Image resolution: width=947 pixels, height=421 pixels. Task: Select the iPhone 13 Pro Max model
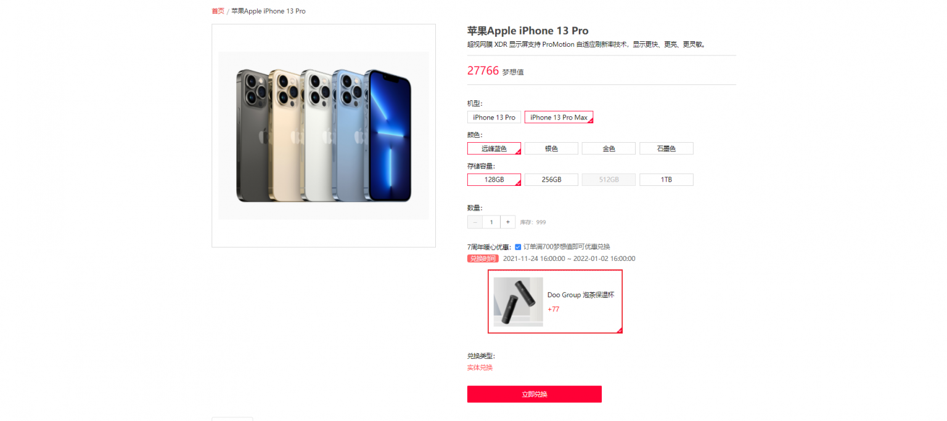(559, 117)
